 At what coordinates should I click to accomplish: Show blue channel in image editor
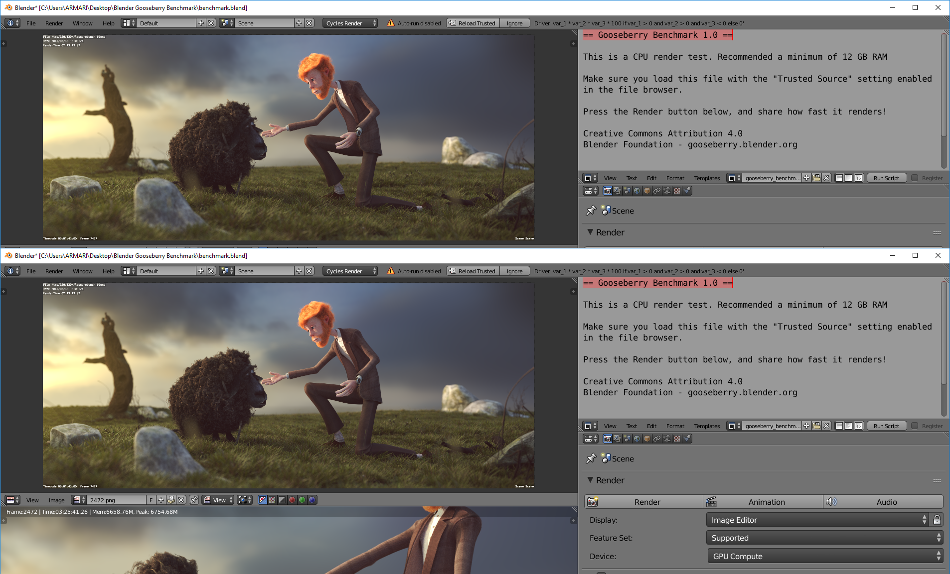click(312, 500)
